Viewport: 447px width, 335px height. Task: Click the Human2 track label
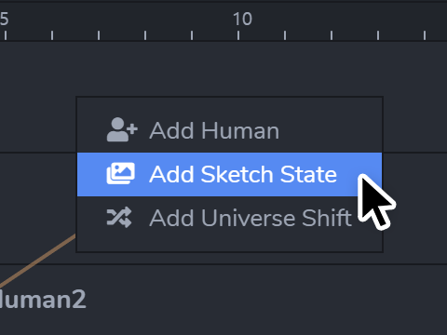(43, 300)
